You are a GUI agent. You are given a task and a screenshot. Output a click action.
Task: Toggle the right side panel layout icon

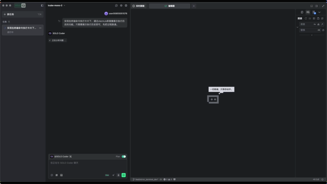tap(316, 6)
